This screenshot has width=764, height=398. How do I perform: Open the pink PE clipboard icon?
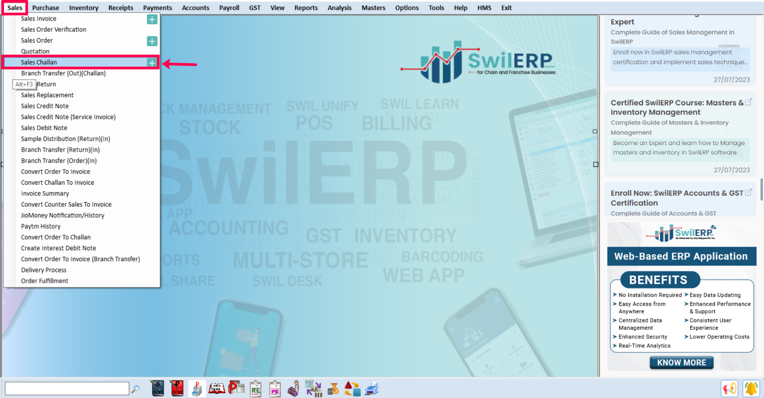pos(275,388)
